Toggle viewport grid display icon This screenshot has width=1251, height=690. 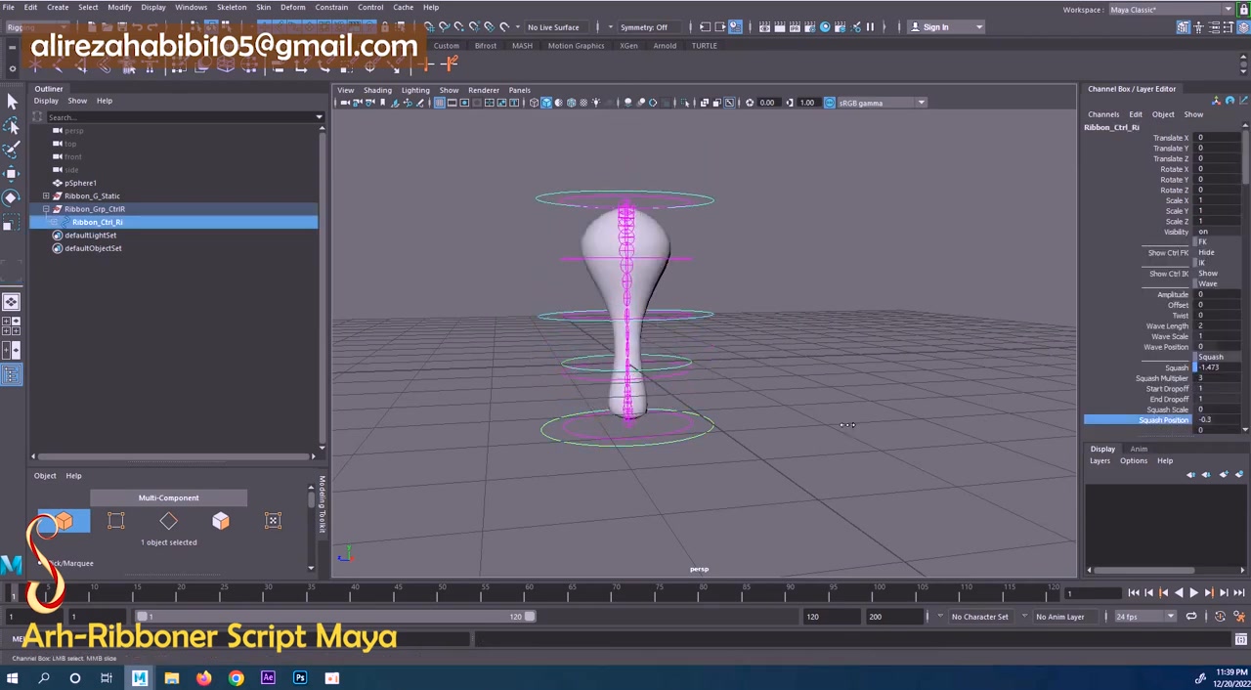[x=439, y=103]
